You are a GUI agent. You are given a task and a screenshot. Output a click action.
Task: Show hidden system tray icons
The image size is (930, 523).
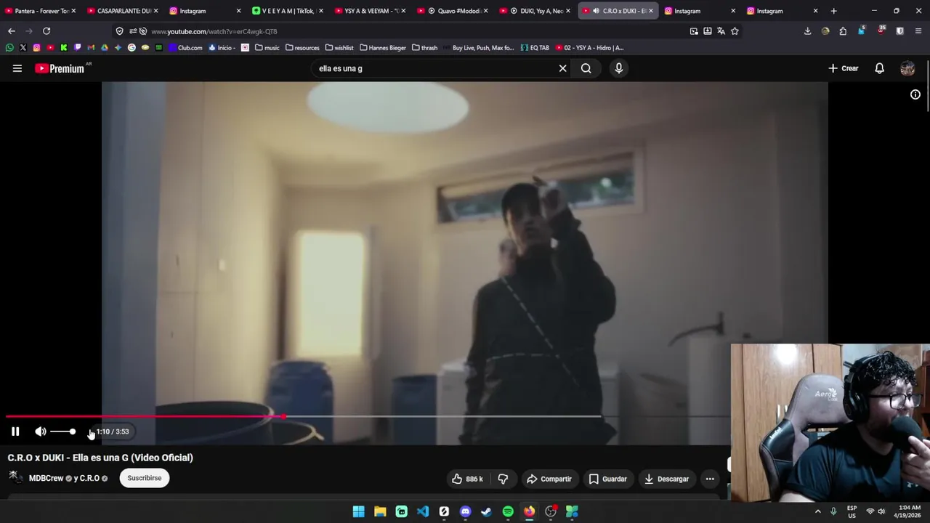coord(818,512)
